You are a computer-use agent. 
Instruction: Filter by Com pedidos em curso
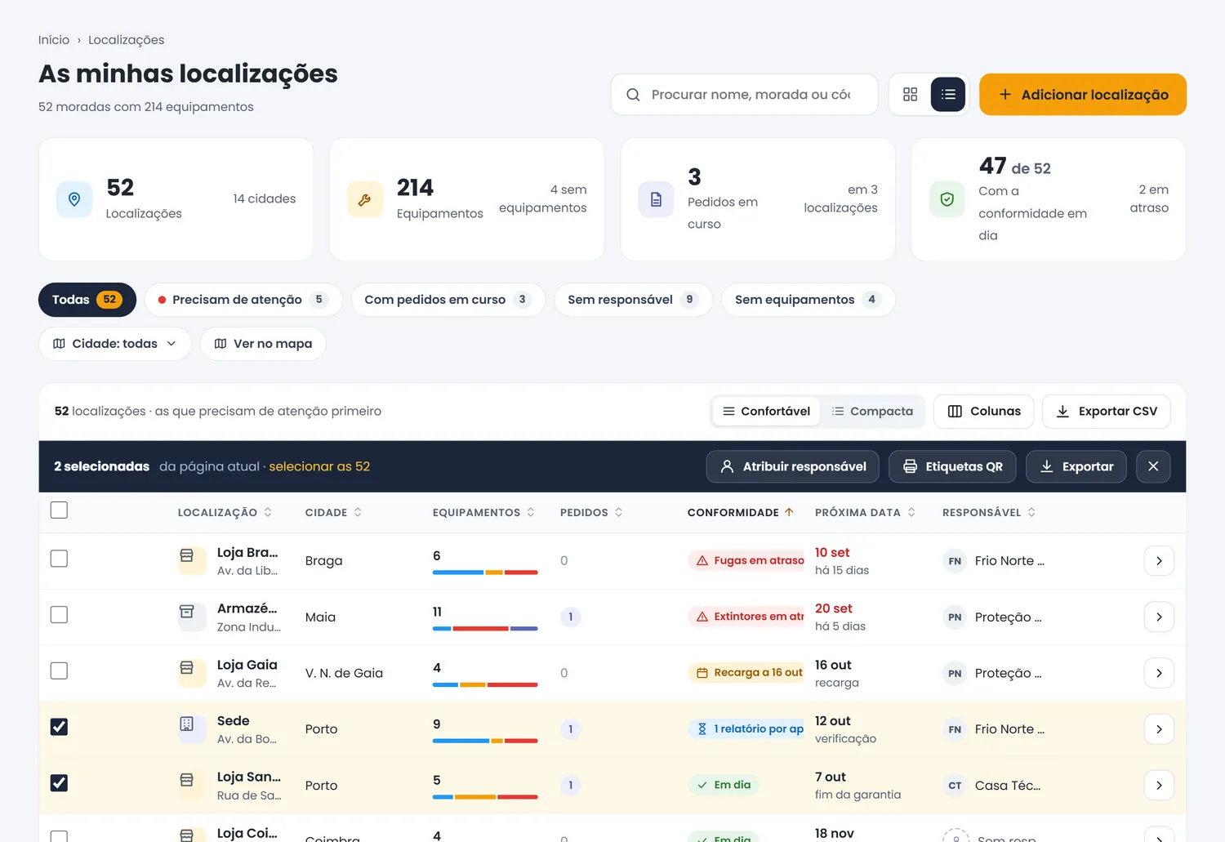(x=448, y=300)
